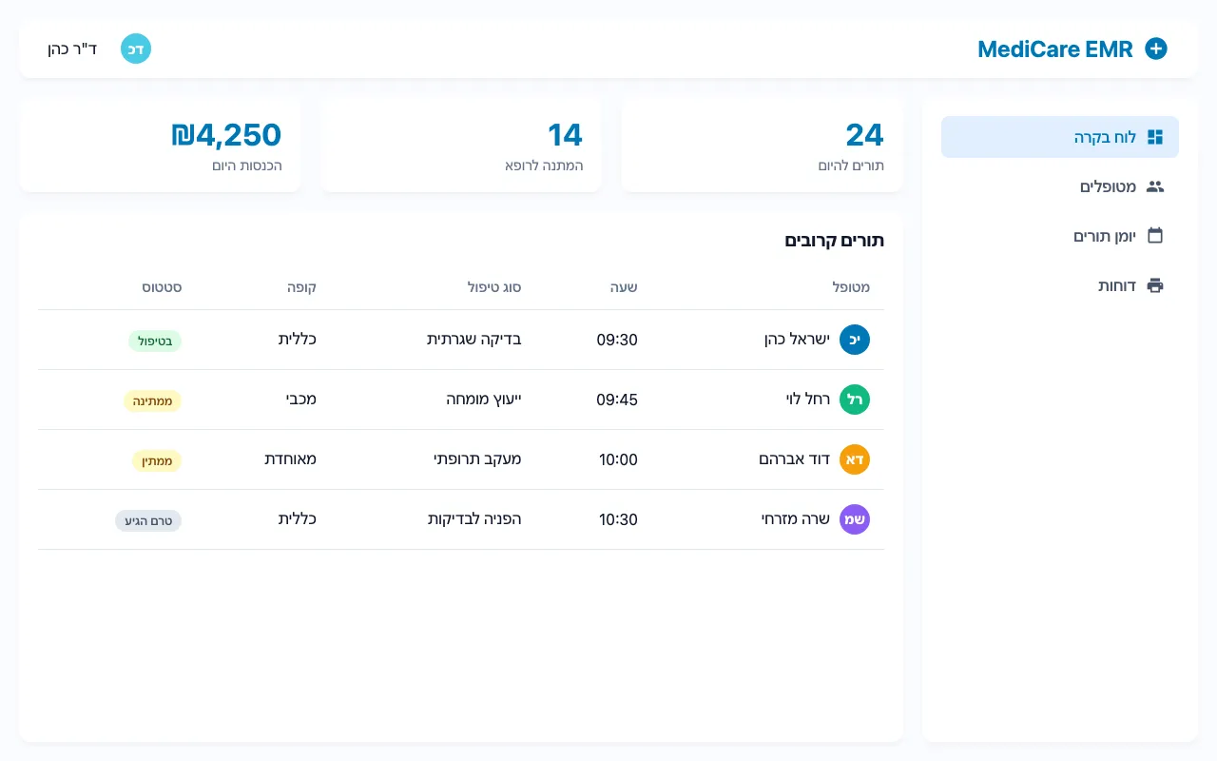1217x761 pixels.
Task: Click the ממתינה status badge for רחל לוי
Action: [x=152, y=400]
